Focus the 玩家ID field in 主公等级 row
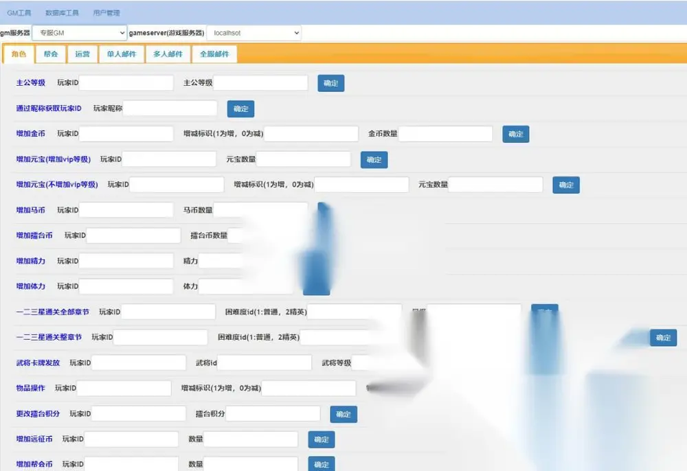Image resolution: width=687 pixels, height=471 pixels. 126,82
